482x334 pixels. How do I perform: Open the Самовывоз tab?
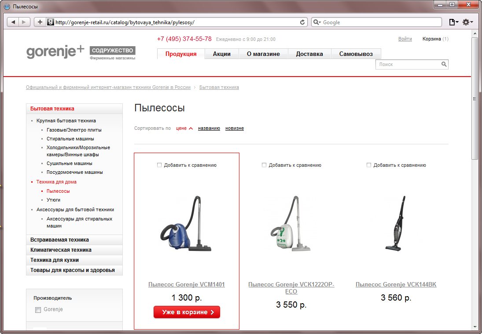coord(356,54)
